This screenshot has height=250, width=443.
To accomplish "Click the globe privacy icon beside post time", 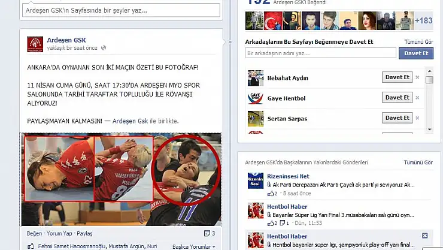I will (x=104, y=48).
